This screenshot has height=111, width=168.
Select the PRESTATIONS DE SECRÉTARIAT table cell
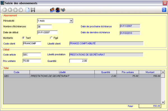62,76
